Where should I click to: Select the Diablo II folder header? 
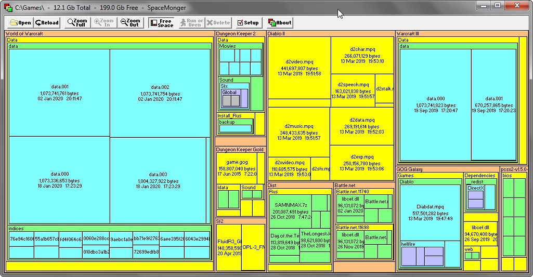276,34
